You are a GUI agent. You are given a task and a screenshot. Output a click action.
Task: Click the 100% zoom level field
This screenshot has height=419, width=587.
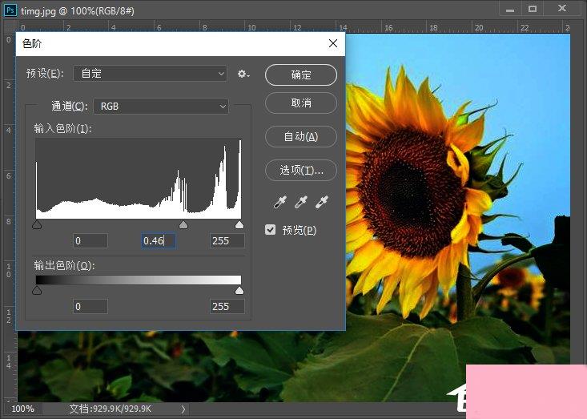(22, 409)
